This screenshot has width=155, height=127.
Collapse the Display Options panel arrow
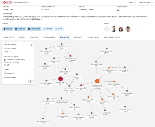(31, 45)
